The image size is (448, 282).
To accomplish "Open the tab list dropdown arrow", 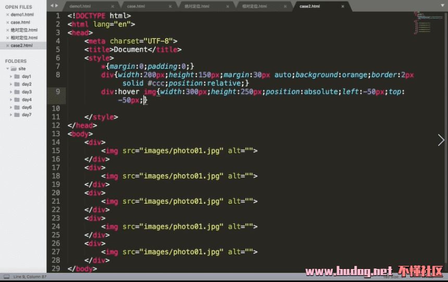I will [x=442, y=6].
